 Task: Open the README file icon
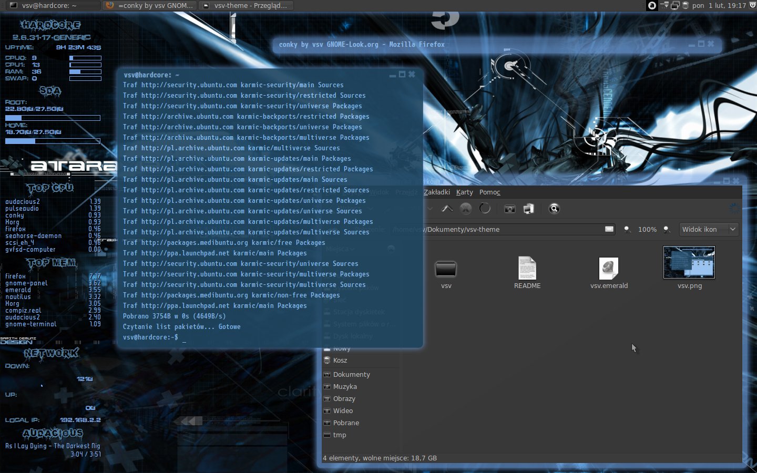(527, 268)
